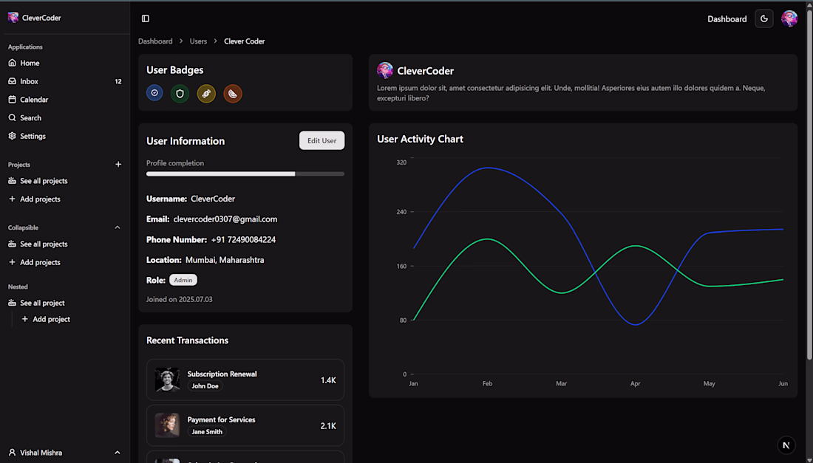
Task: Click the 1.4K transaction amount
Action: [x=328, y=380]
